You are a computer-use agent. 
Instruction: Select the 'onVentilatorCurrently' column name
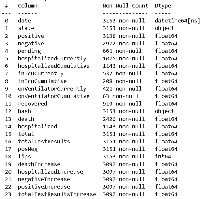click(52, 89)
